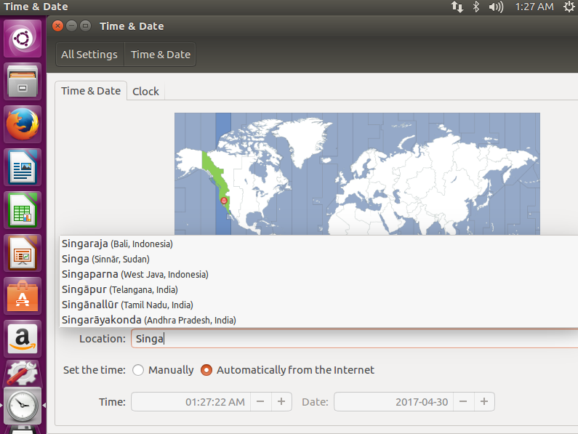578x434 pixels.
Task: Open the sound volume indicator
Action: click(496, 7)
